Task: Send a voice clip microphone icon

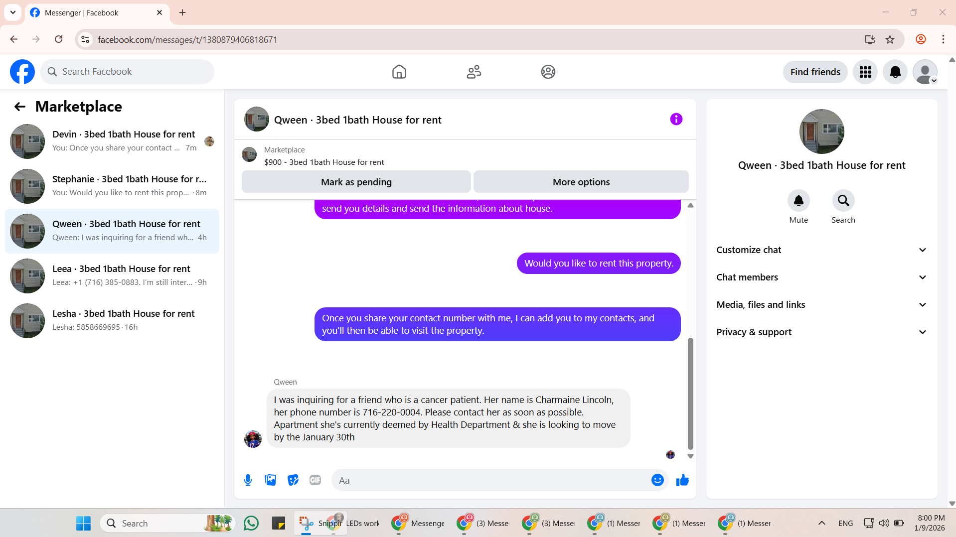Action: tap(248, 480)
